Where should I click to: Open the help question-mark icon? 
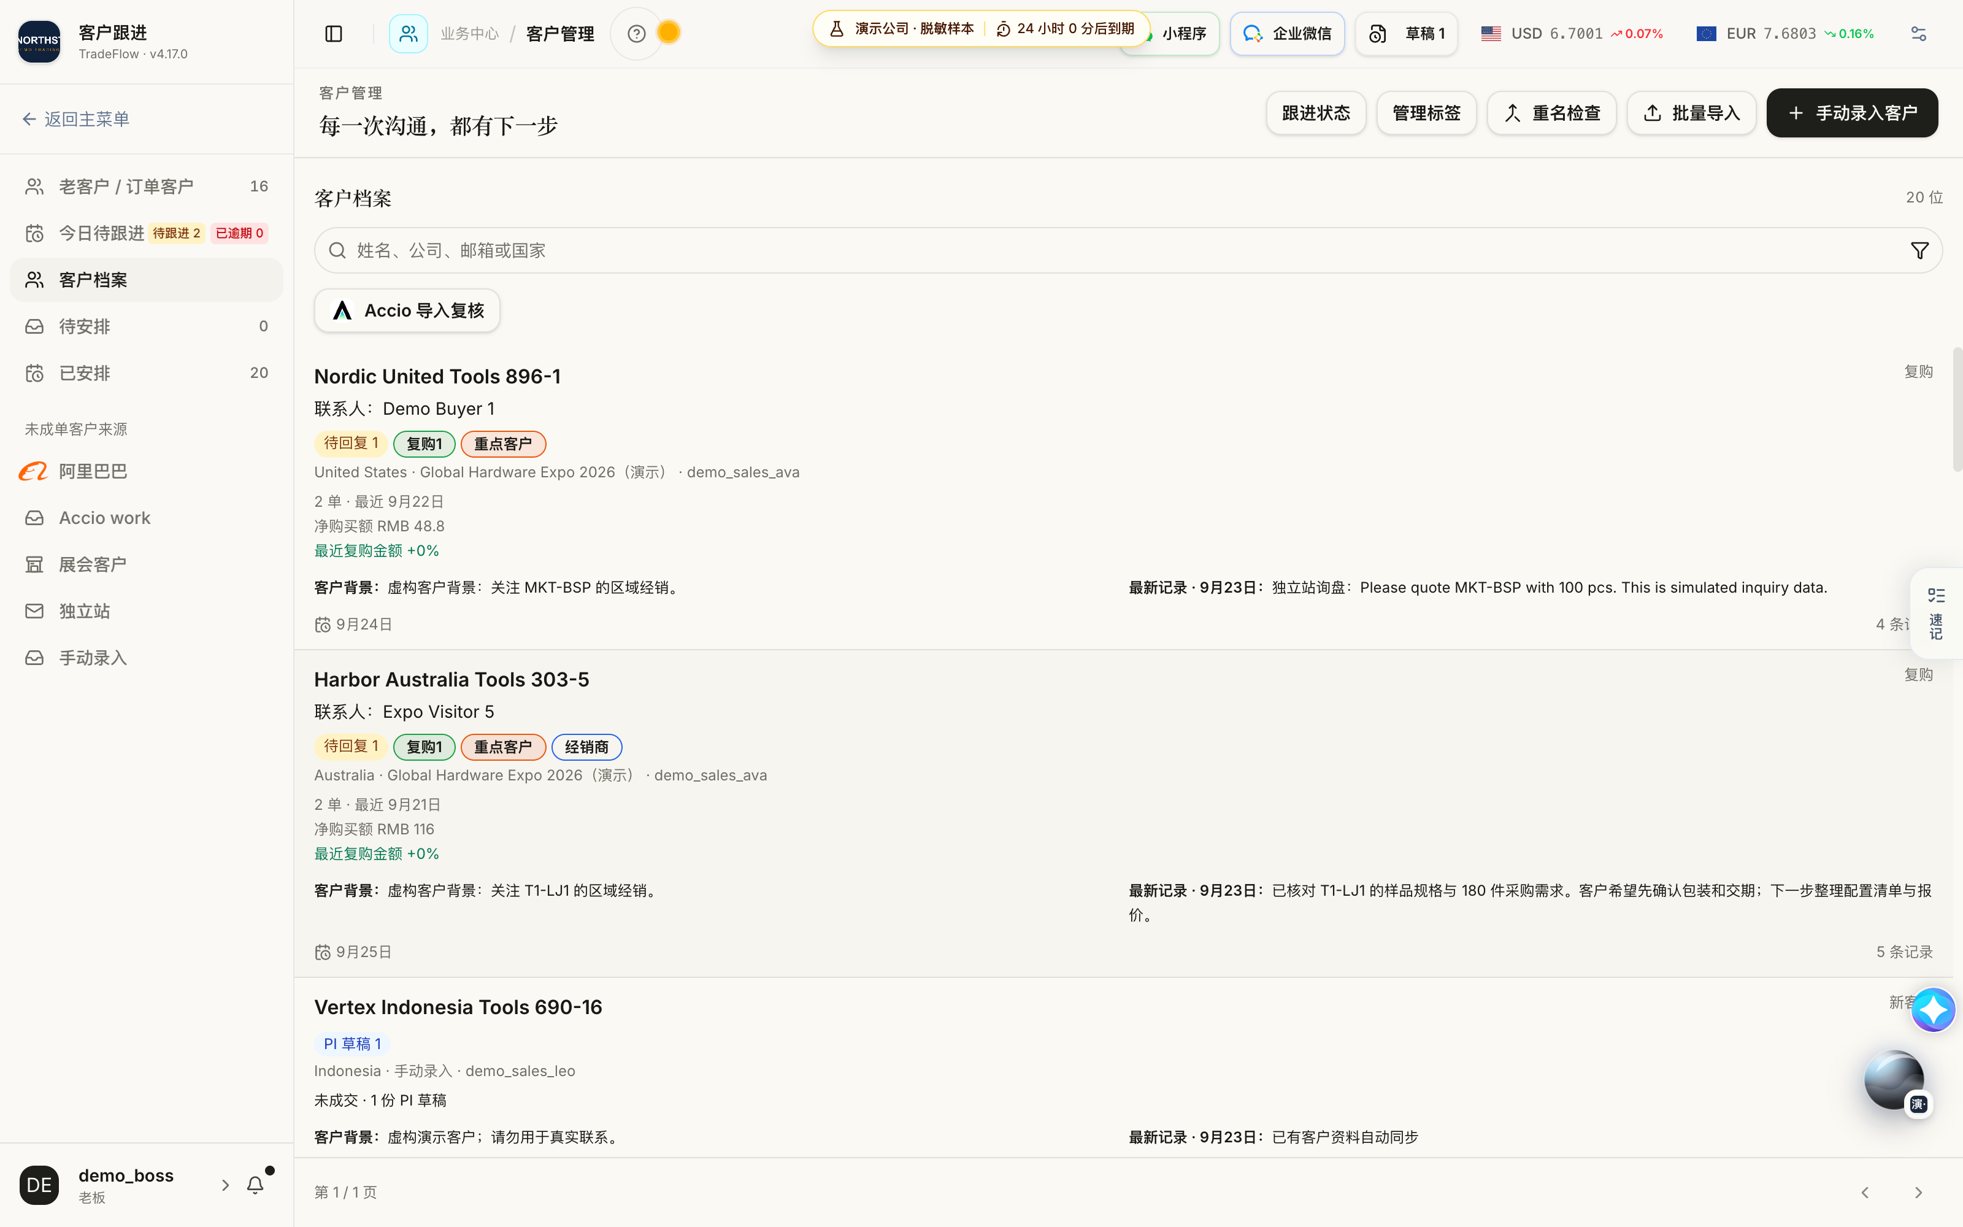tap(637, 33)
